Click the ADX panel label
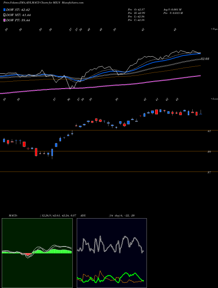 click(x=83, y=216)
